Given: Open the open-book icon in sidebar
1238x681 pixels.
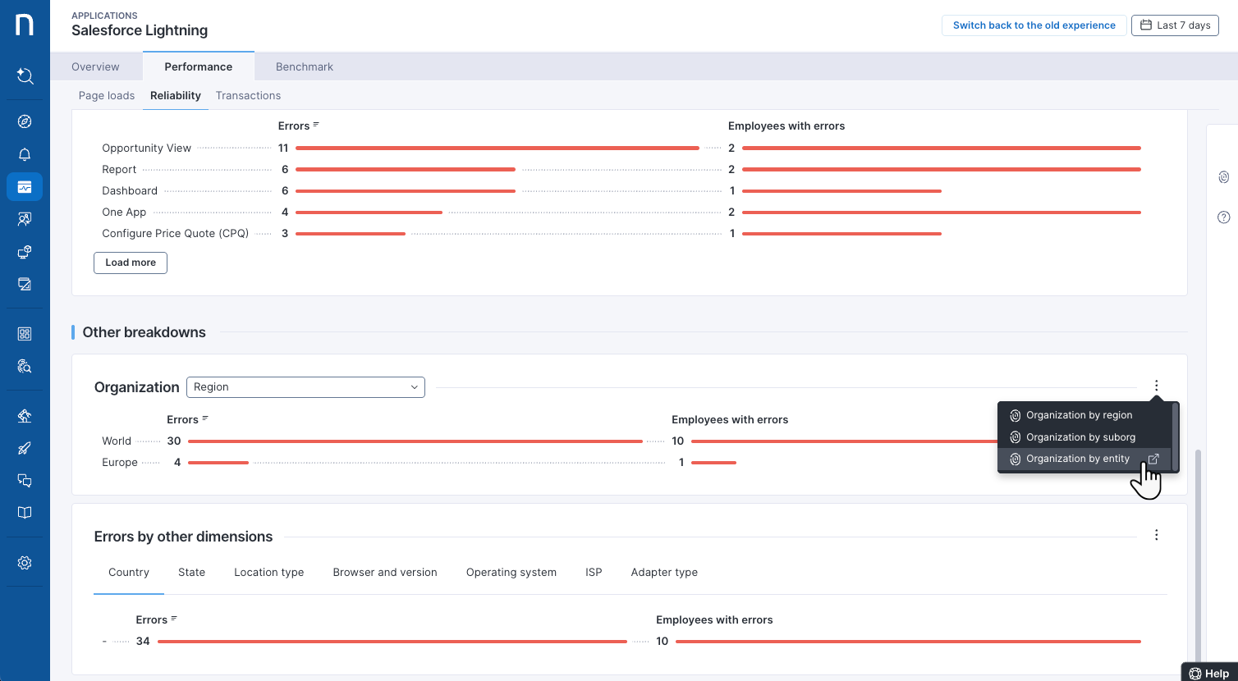Looking at the screenshot, I should click(x=25, y=513).
